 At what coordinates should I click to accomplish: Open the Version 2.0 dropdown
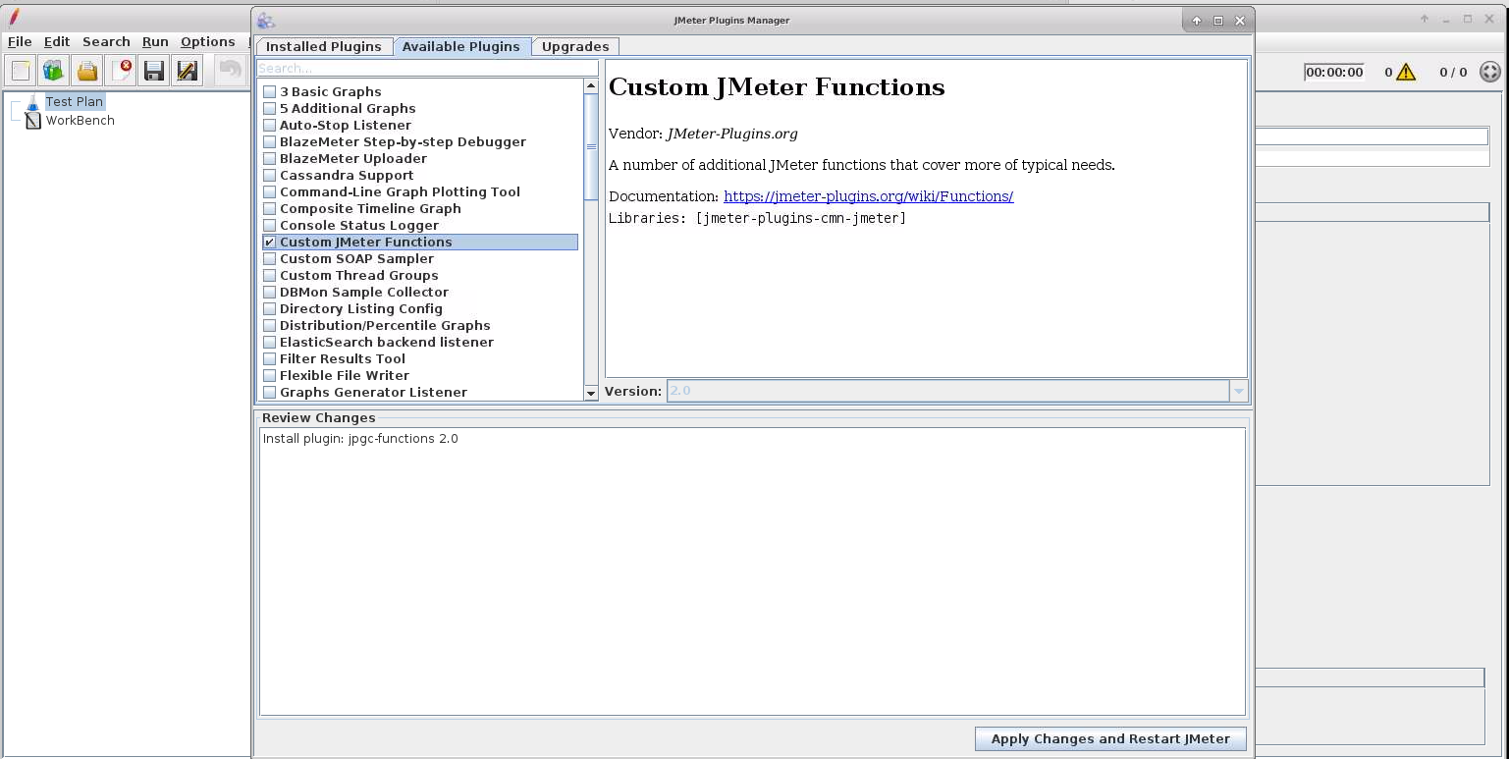1238,391
